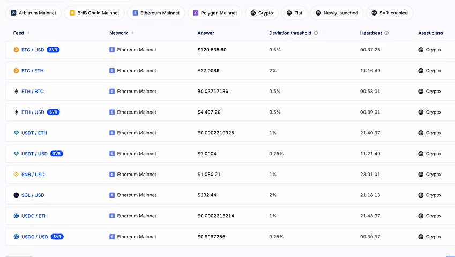Screen dimensions: 455x257
Task: Open the BTC / ETH feed link
Action: (x=33, y=71)
